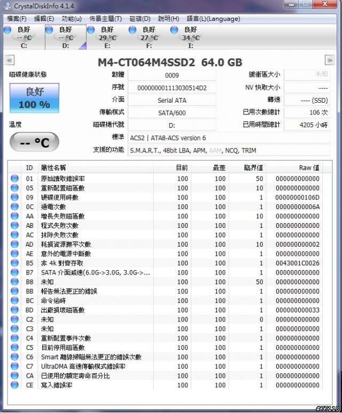Select drive F: showing 27 °C
Image resolution: width=342 pixels, height=413 pixels.
149,37
